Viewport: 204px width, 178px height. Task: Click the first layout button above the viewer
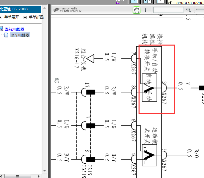tap(134, 1)
